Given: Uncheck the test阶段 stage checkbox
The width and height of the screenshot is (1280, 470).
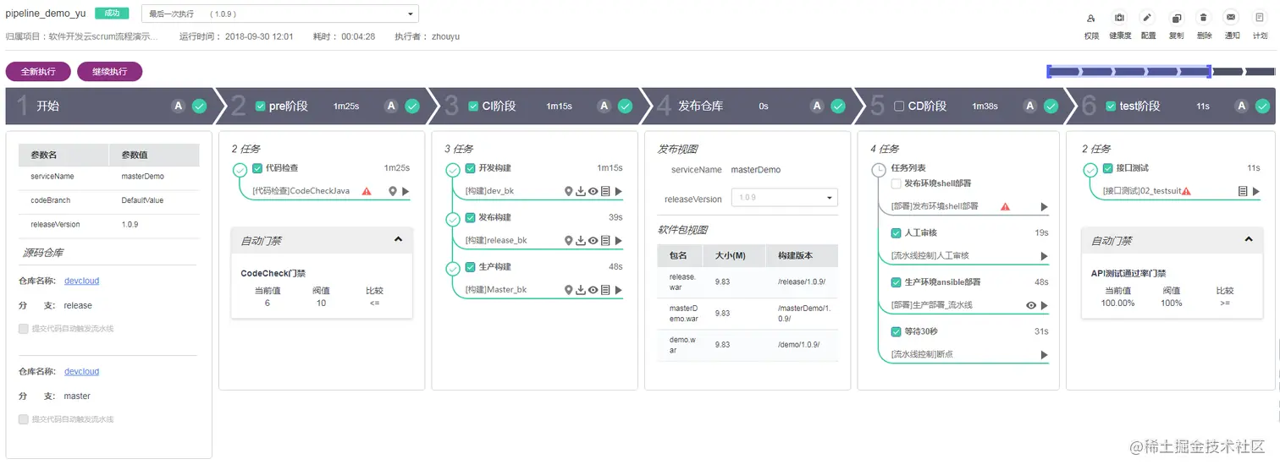Looking at the screenshot, I should pos(1111,107).
